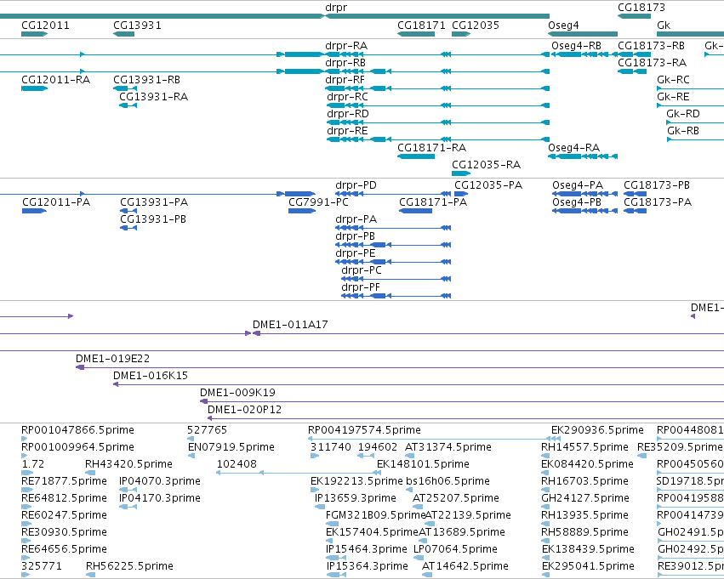Screen dimensions: 724x579
Task: Select transcript Oseg4-RA
Action: (573, 148)
